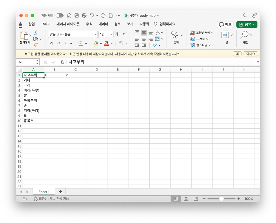
Task: Open the 그리기 (Draw) tab
Action: (46, 24)
